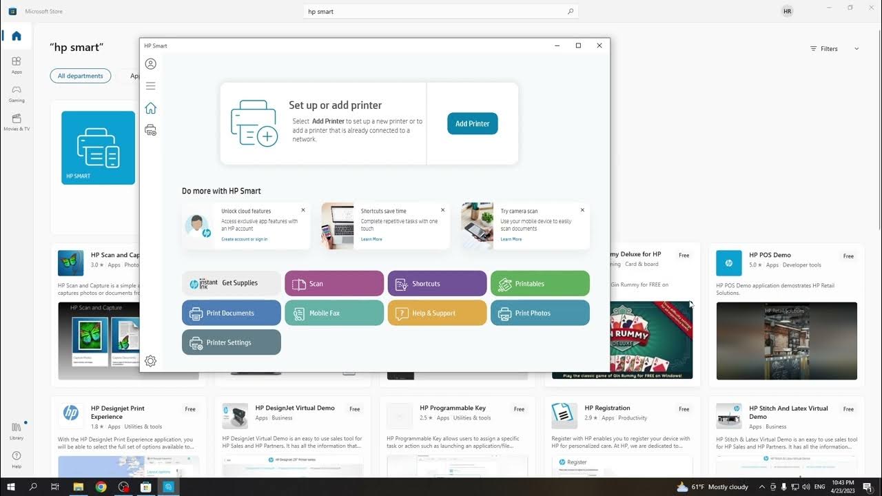Open the Windows Start menu
The image size is (882, 496).
coord(12,486)
